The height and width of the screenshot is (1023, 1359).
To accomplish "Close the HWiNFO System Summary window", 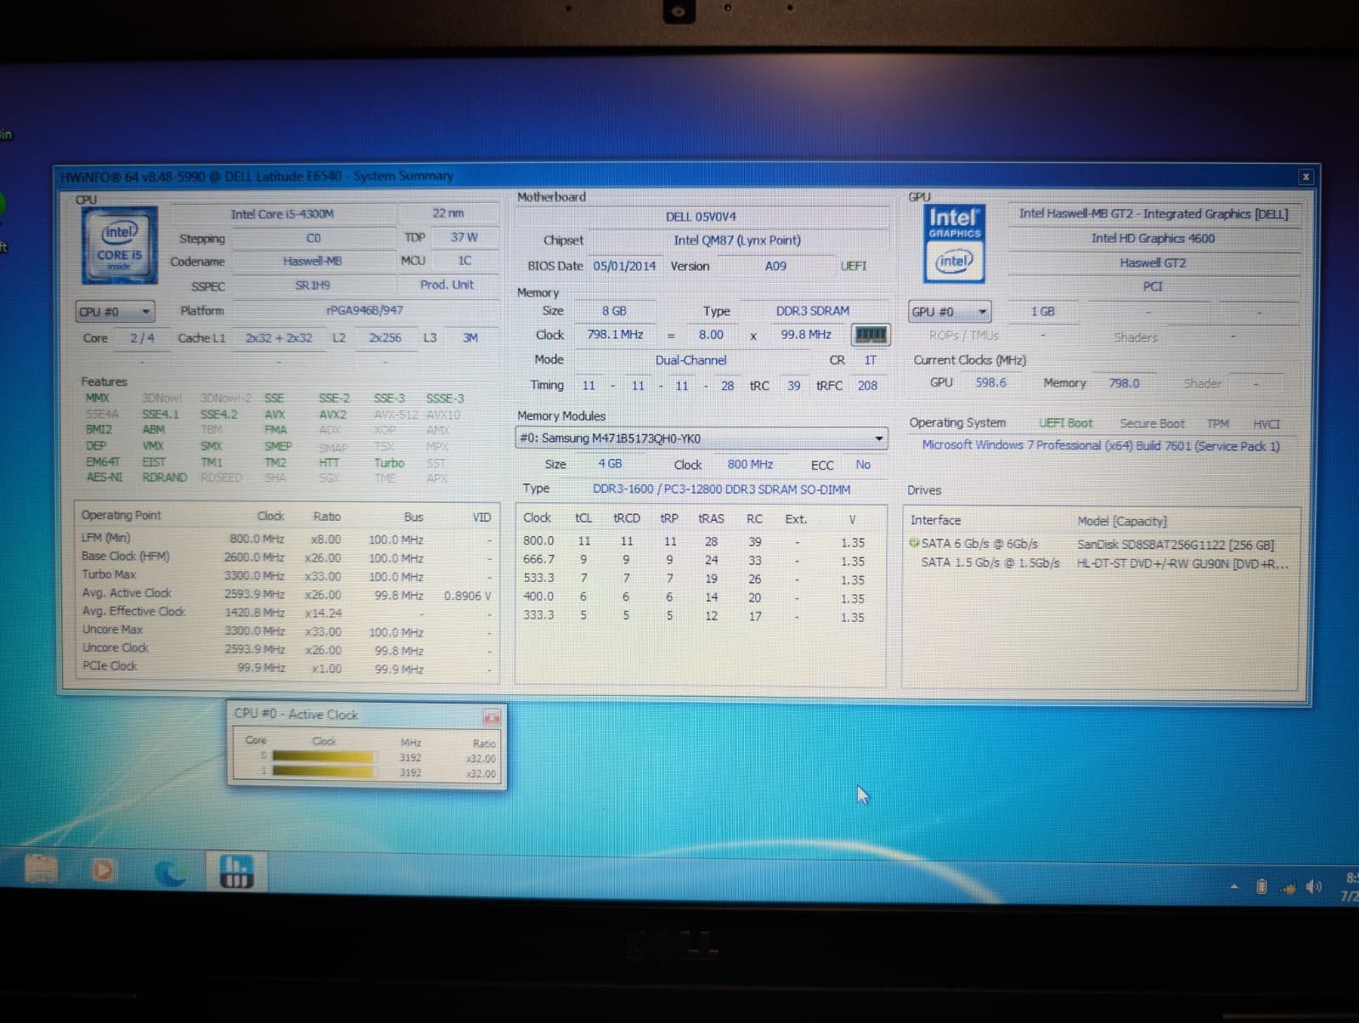I will [1305, 177].
